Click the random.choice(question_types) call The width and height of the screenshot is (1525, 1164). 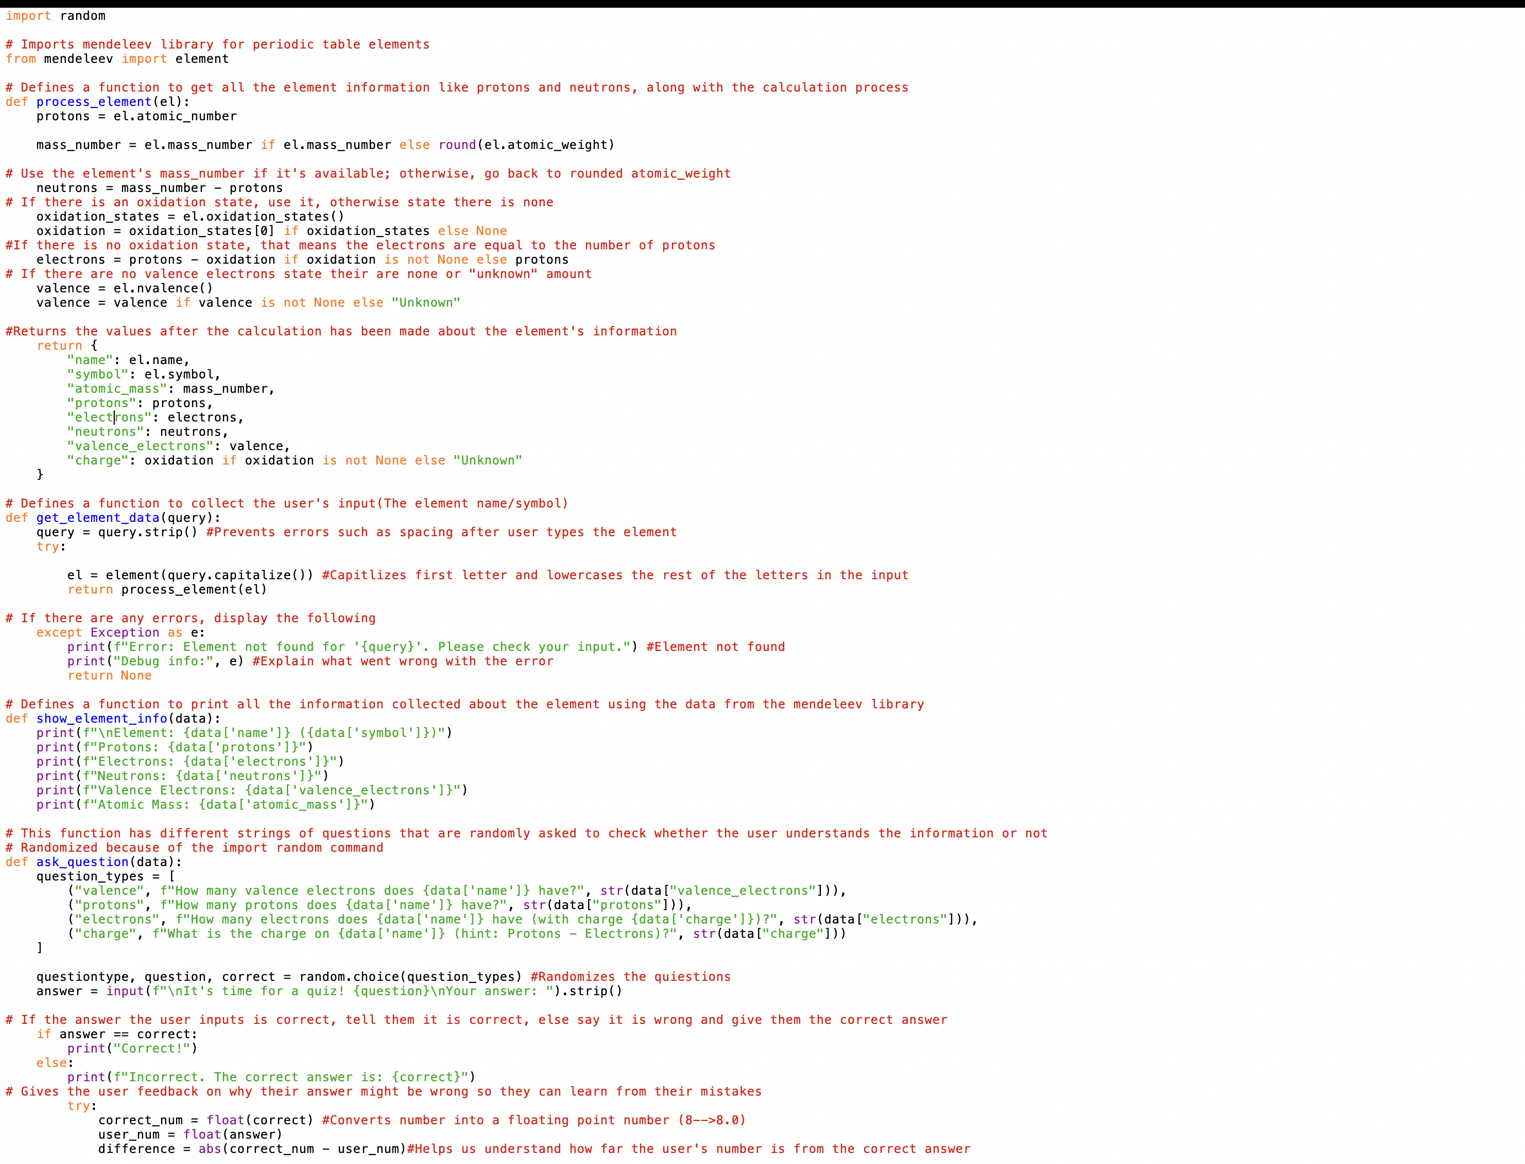point(410,977)
